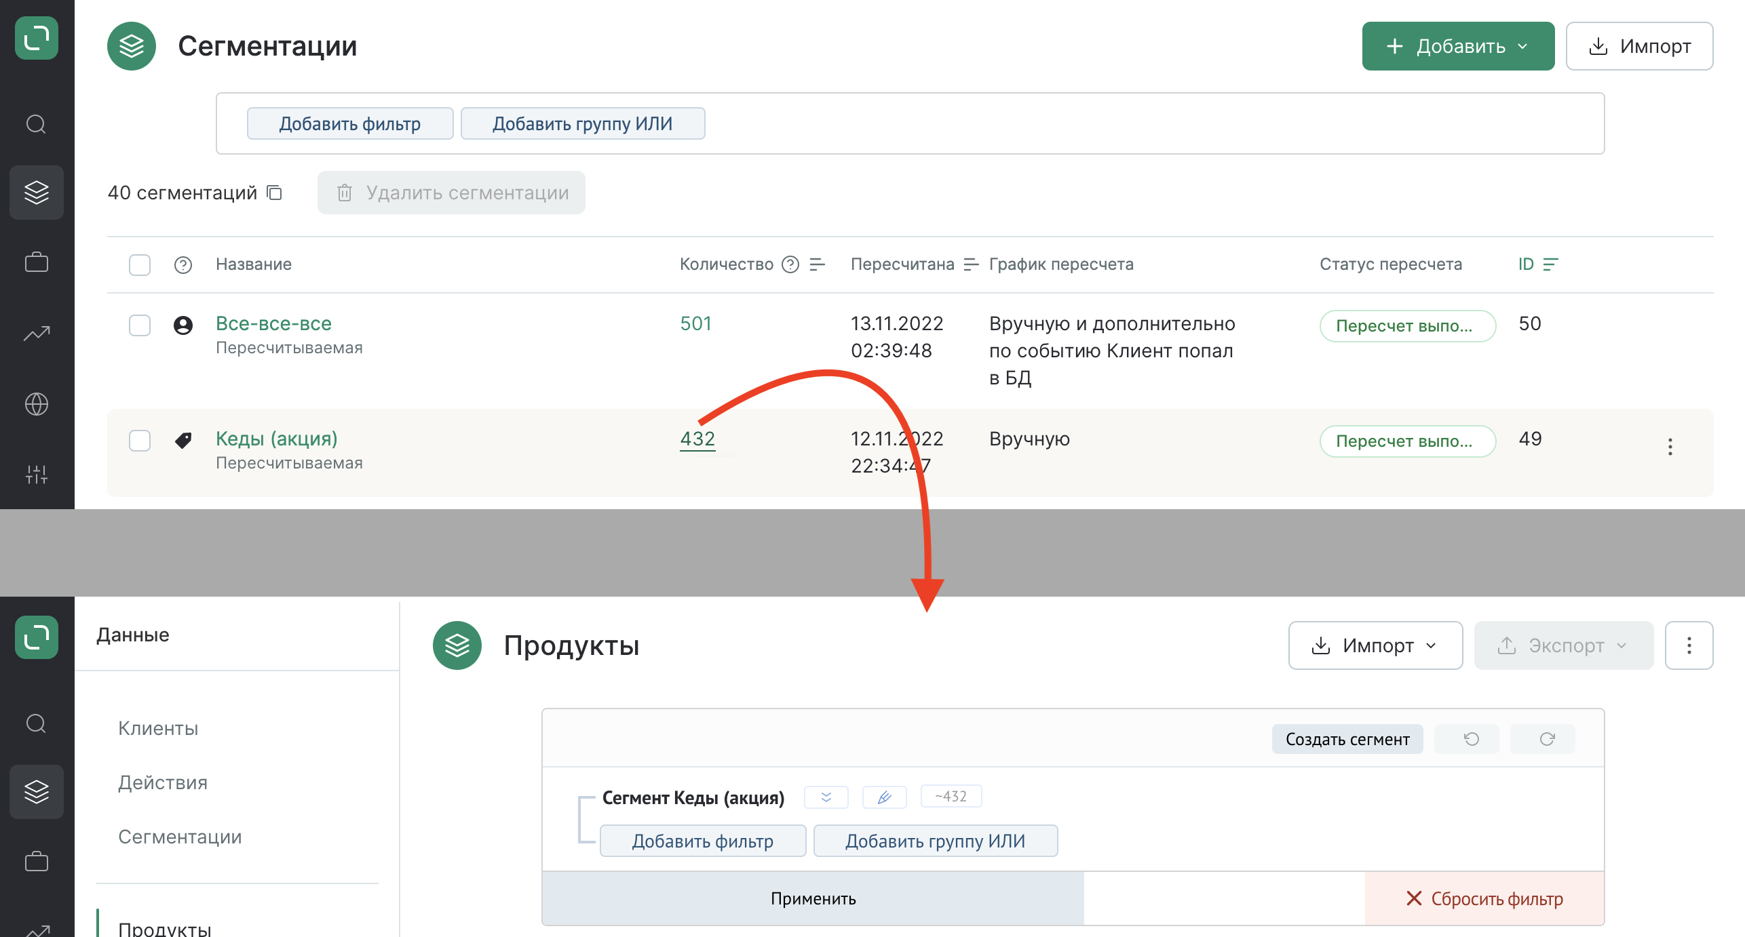Click Сбросить фильтр button
The height and width of the screenshot is (937, 1745).
click(x=1484, y=898)
